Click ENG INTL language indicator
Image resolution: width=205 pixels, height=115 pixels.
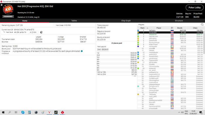186,112
